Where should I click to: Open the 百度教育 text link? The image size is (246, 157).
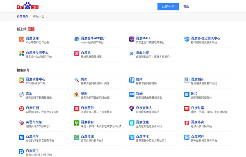(x=87, y=122)
